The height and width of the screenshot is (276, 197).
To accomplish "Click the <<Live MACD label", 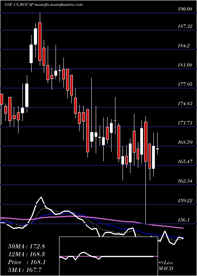I will click(166, 265).
